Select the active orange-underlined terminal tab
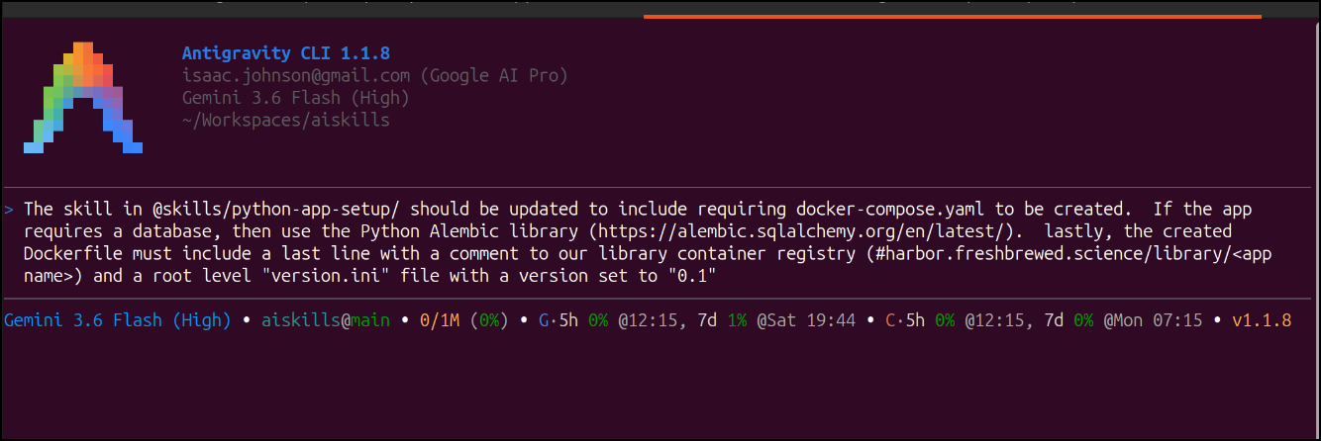The height and width of the screenshot is (441, 1321). pos(953,8)
